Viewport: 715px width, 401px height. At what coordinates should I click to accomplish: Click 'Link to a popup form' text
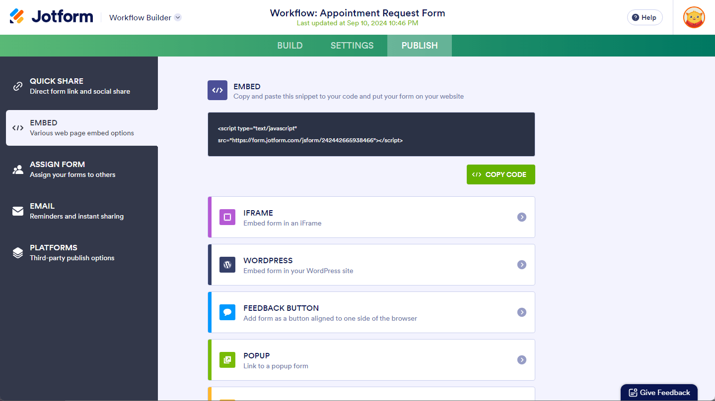coord(276,366)
